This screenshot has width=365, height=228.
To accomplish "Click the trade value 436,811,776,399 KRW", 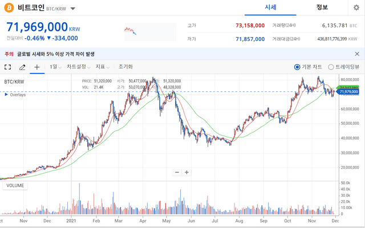I will [337, 39].
